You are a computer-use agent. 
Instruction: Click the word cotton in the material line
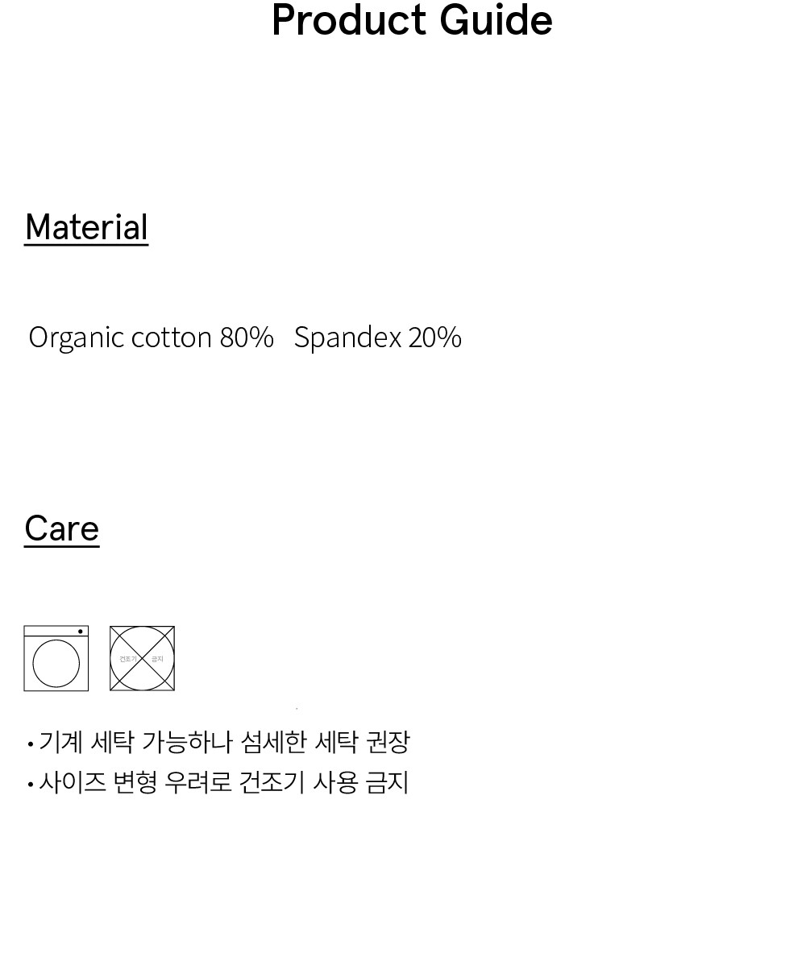[172, 338]
